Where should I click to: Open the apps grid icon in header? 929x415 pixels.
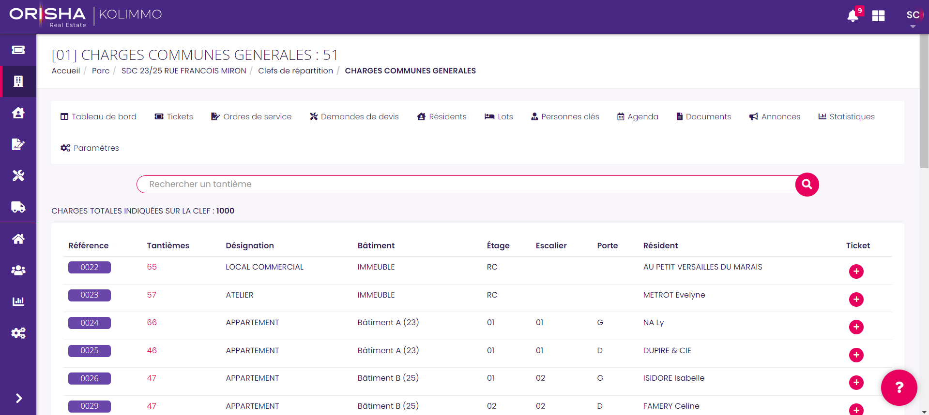(x=878, y=16)
